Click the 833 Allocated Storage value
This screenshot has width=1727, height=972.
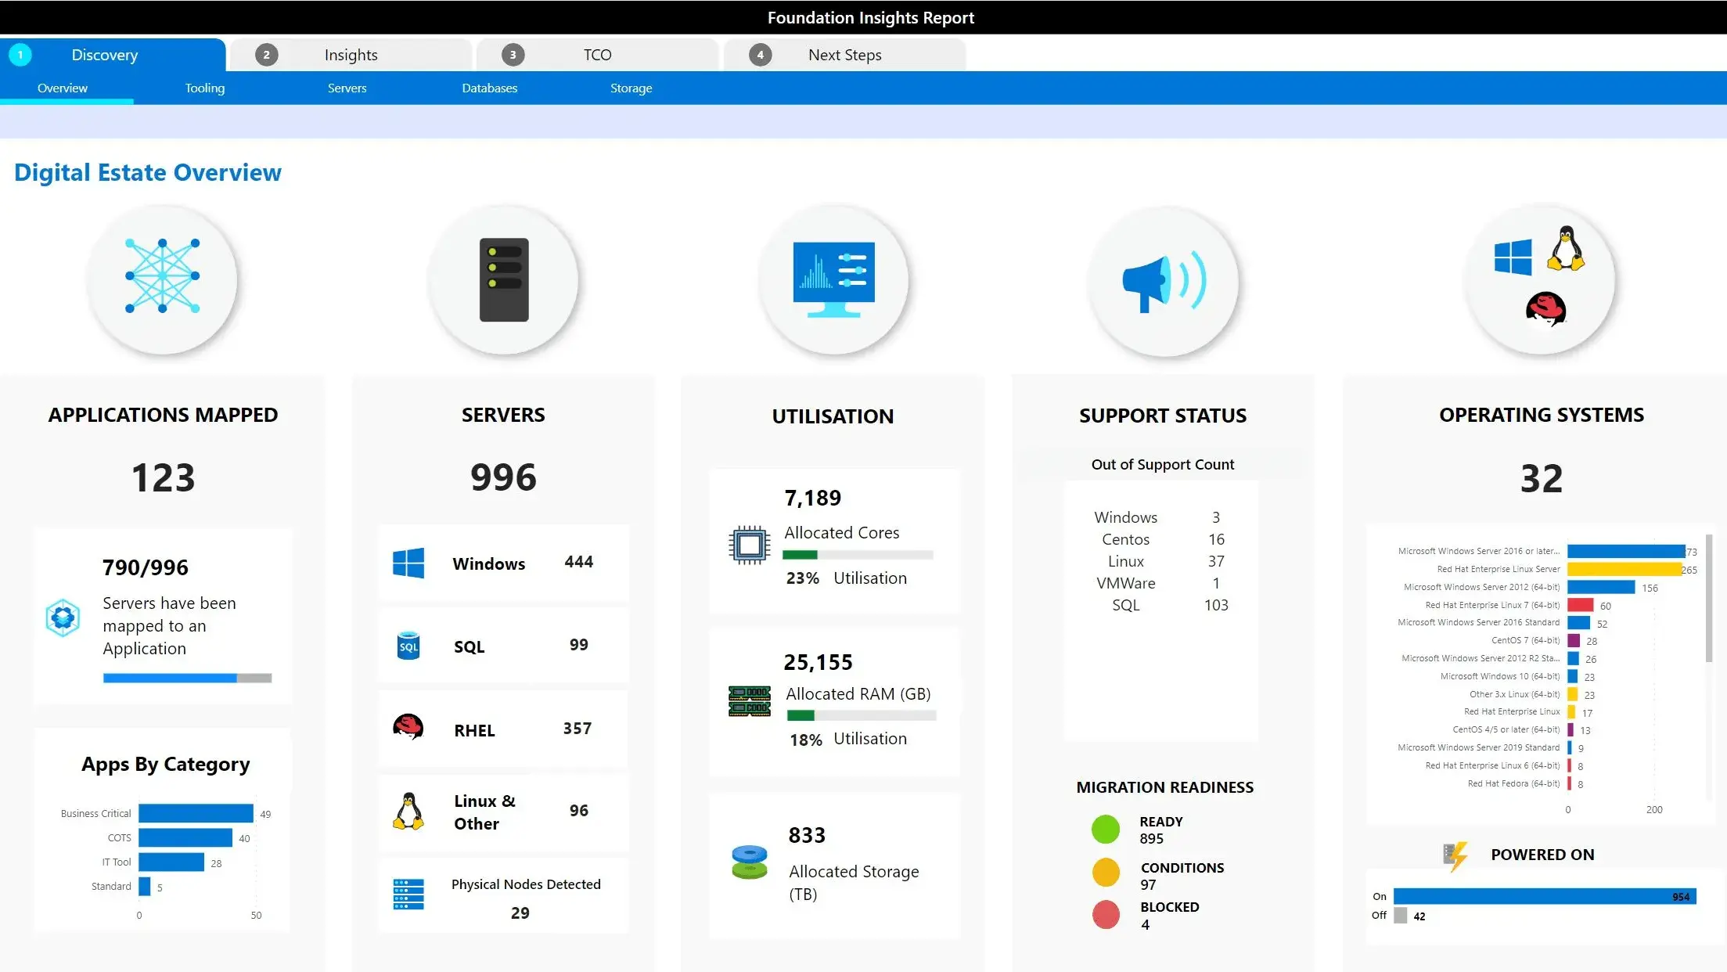click(807, 835)
